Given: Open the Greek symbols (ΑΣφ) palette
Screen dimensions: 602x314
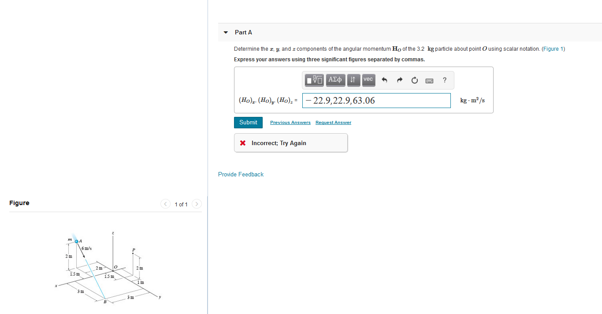Looking at the screenshot, I should [335, 80].
